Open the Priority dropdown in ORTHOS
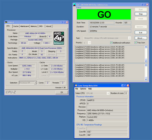This screenshot has height=140, width=152. click(90, 43)
